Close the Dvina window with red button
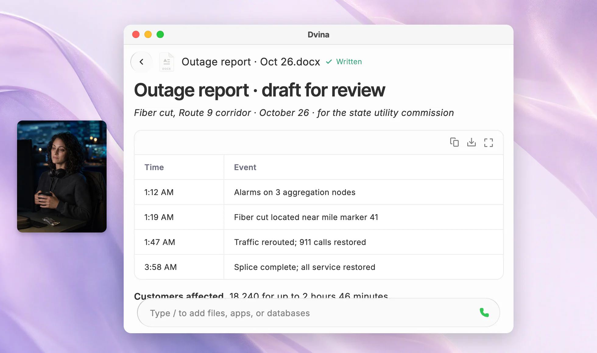 point(136,34)
